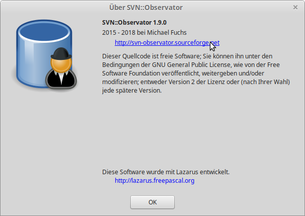Click 'Diese Software wurde mit Lazarus entwickelt.' text
305x216 pixels.
pyautogui.click(x=166, y=172)
